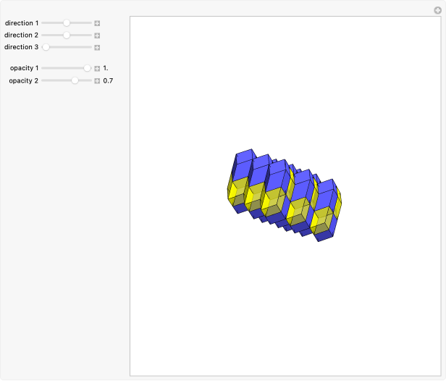Click the direction 1 slider thumb
The width and height of the screenshot is (446, 381).
click(67, 23)
